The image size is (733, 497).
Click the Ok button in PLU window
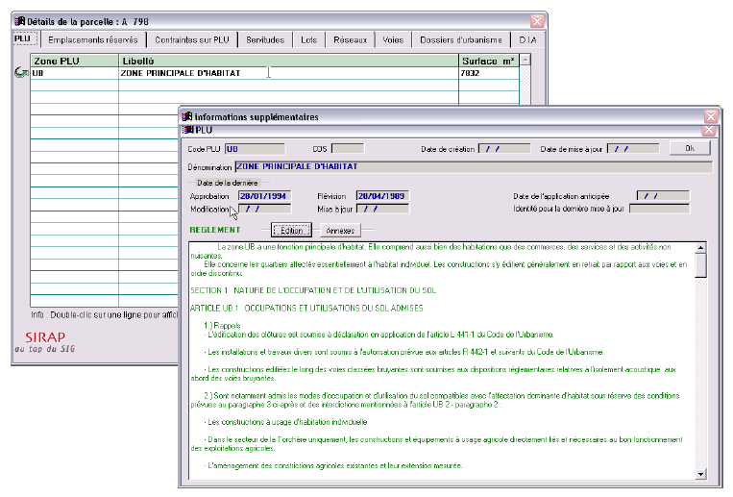point(690,148)
